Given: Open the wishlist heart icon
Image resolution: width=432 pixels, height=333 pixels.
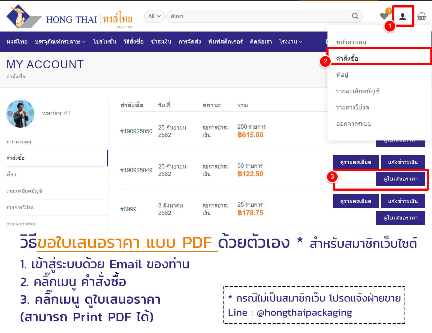Looking at the screenshot, I should pos(383,16).
